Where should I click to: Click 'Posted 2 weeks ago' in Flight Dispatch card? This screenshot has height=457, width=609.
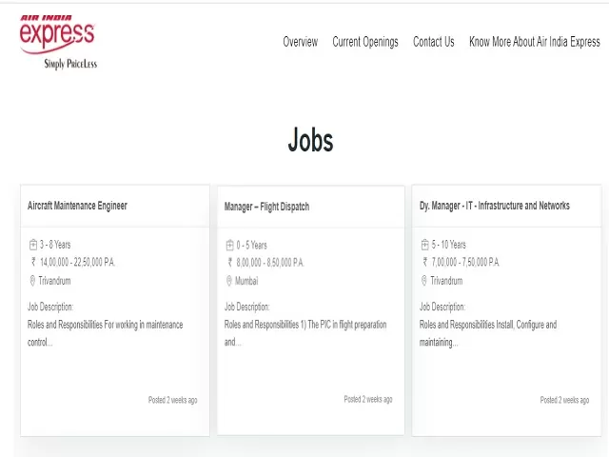(x=368, y=399)
